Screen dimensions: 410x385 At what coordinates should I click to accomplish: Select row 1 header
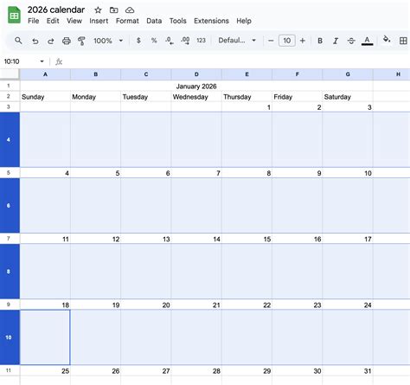click(x=10, y=86)
